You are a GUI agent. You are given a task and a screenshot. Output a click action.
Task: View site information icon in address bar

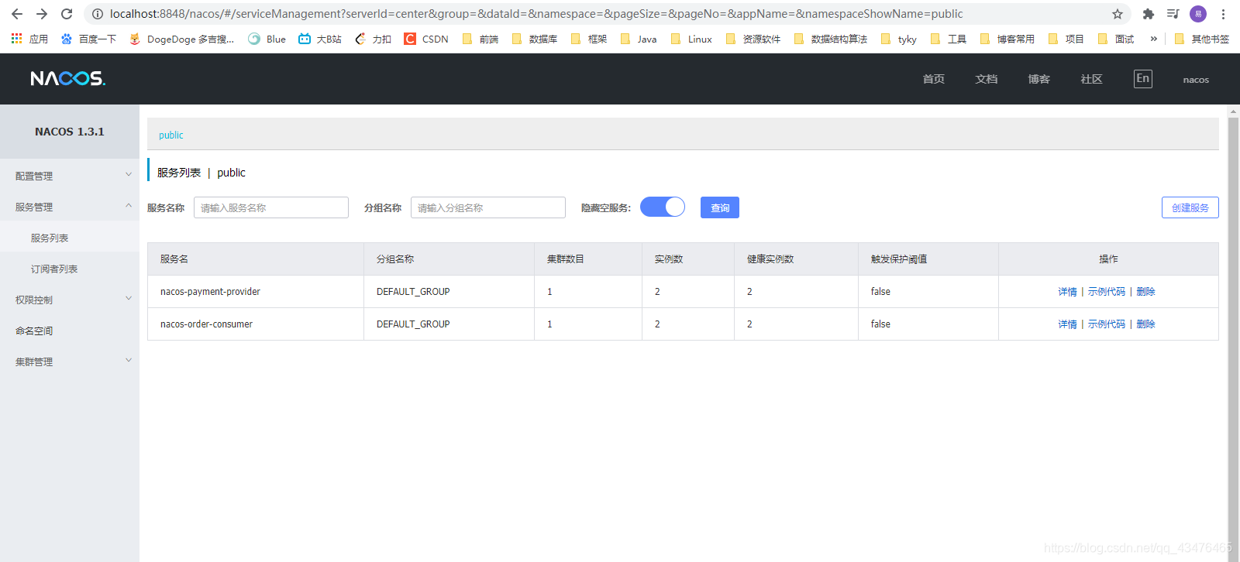[x=98, y=14]
